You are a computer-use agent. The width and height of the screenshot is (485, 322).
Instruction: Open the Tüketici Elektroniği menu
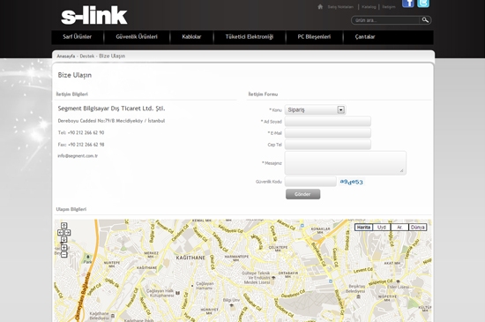250,37
